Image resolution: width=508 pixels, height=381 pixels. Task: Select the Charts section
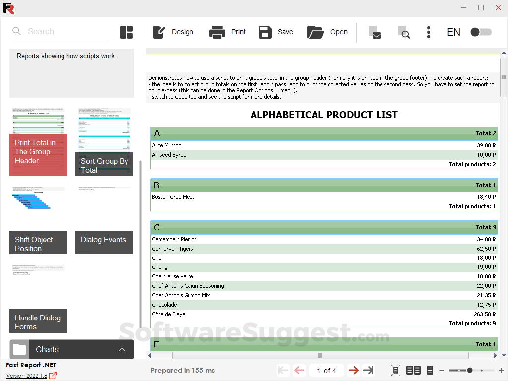(x=47, y=349)
